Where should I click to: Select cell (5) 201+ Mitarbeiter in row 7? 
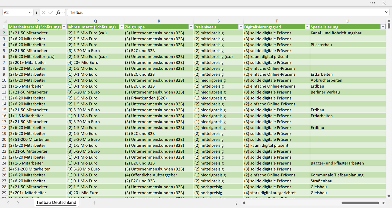coord(37,62)
